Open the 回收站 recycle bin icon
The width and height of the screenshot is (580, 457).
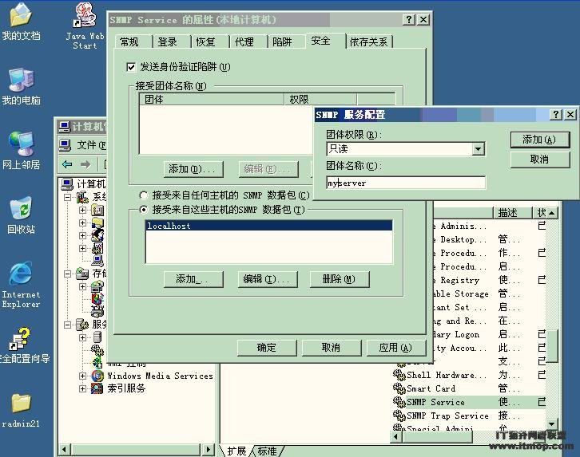click(x=21, y=215)
